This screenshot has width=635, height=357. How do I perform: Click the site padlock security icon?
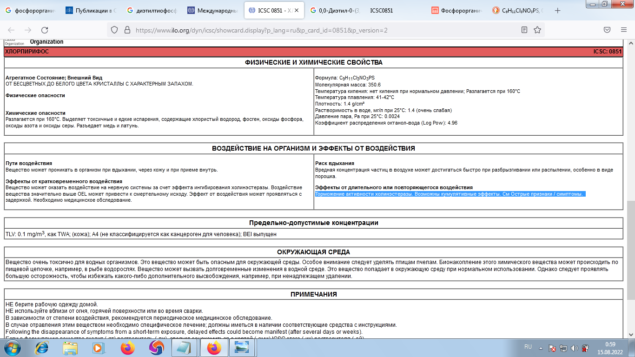tap(127, 30)
